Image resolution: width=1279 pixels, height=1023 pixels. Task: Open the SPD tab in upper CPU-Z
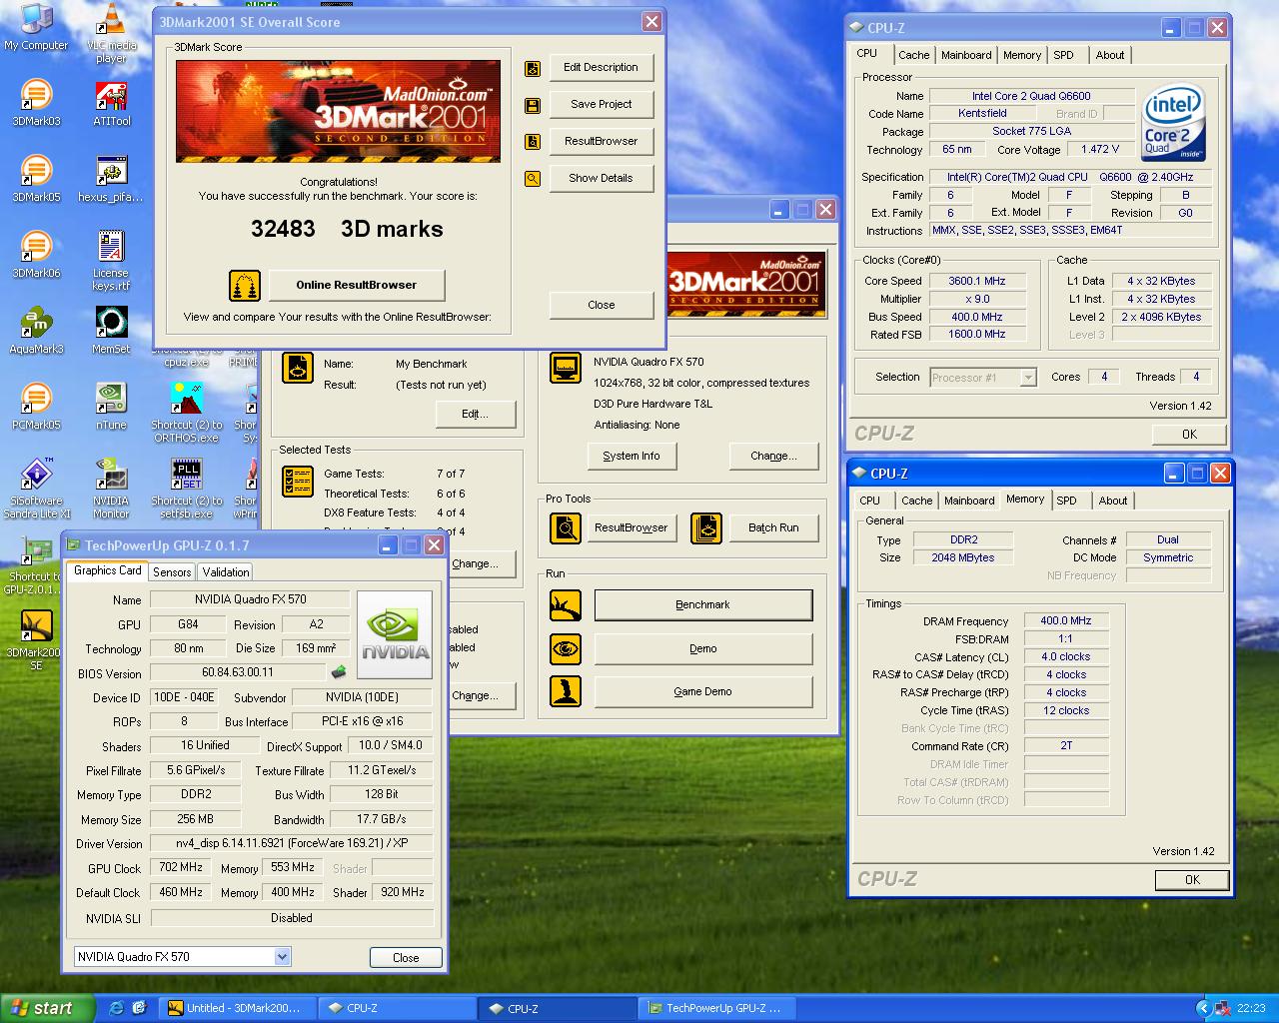point(1063,55)
